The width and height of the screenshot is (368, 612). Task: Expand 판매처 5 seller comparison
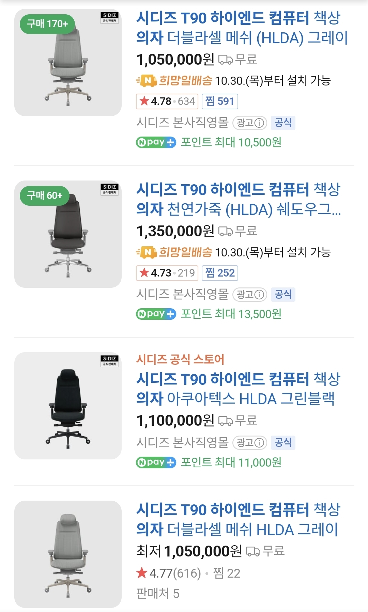tap(158, 594)
